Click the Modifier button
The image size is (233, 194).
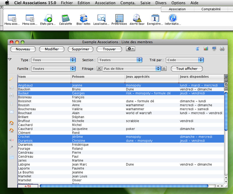pyautogui.click(x=52, y=49)
